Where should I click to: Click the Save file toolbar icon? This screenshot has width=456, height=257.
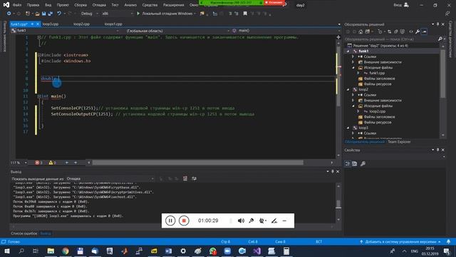[44, 14]
